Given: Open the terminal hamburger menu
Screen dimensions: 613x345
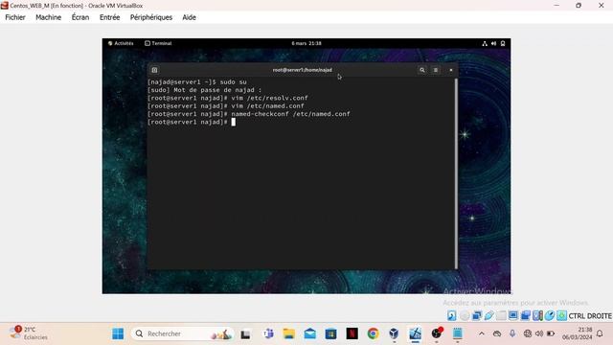Looking at the screenshot, I should click(x=436, y=70).
